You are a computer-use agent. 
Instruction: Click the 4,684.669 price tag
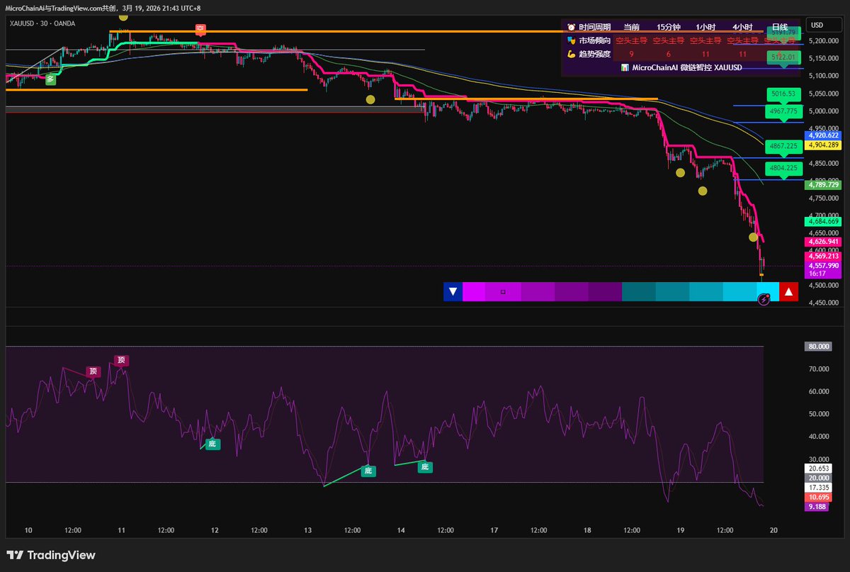tap(822, 221)
